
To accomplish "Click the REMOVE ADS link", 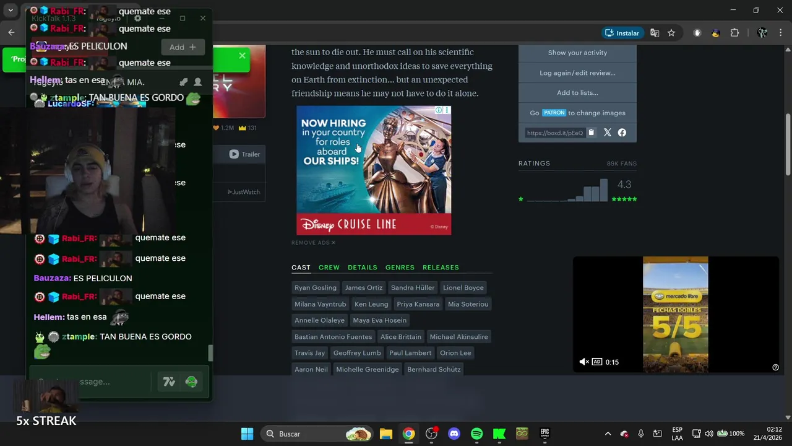I will point(313,243).
